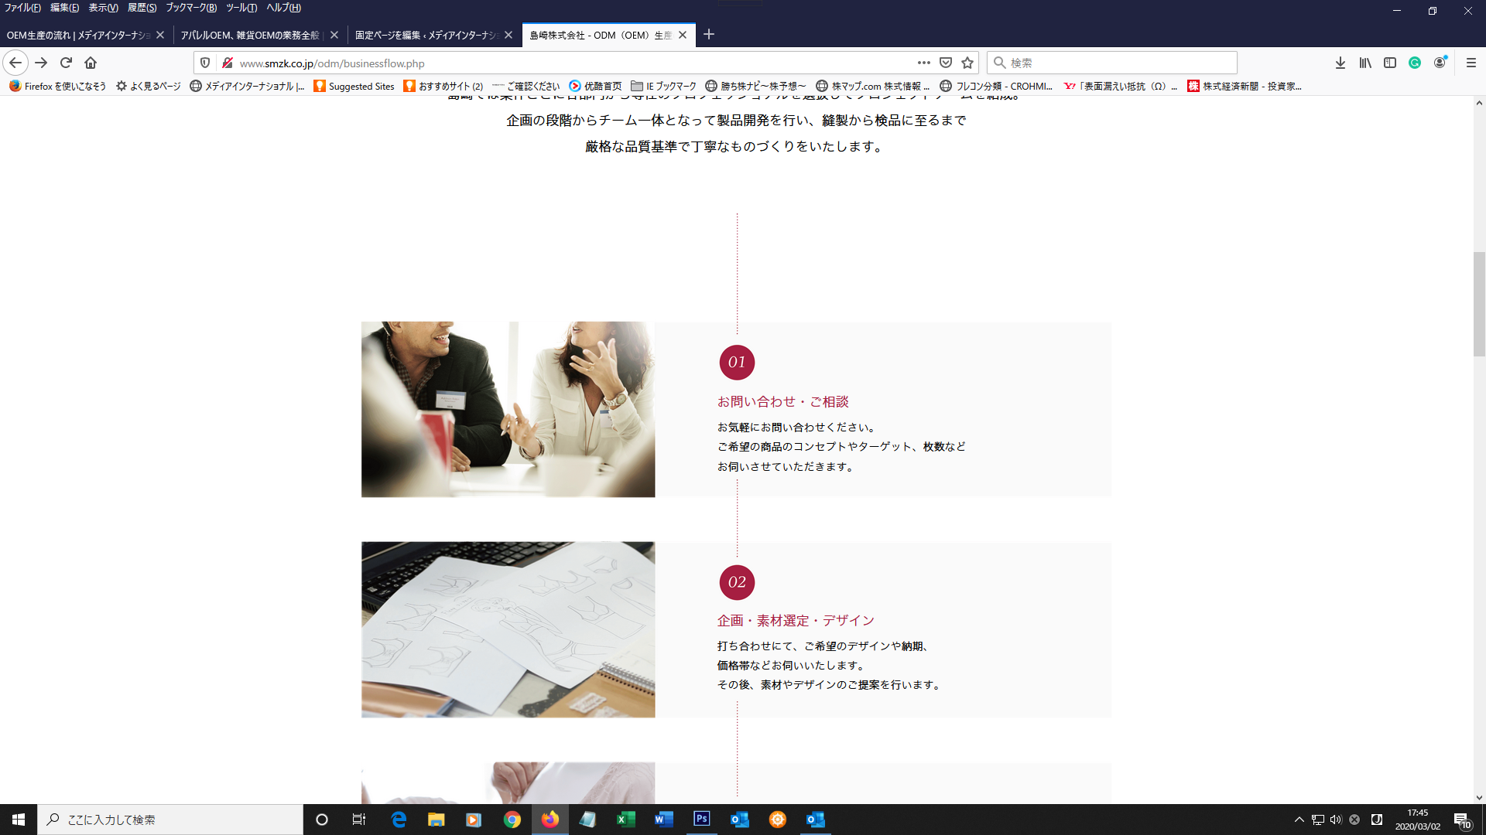Click the scrollbar down arrow

tap(1479, 797)
